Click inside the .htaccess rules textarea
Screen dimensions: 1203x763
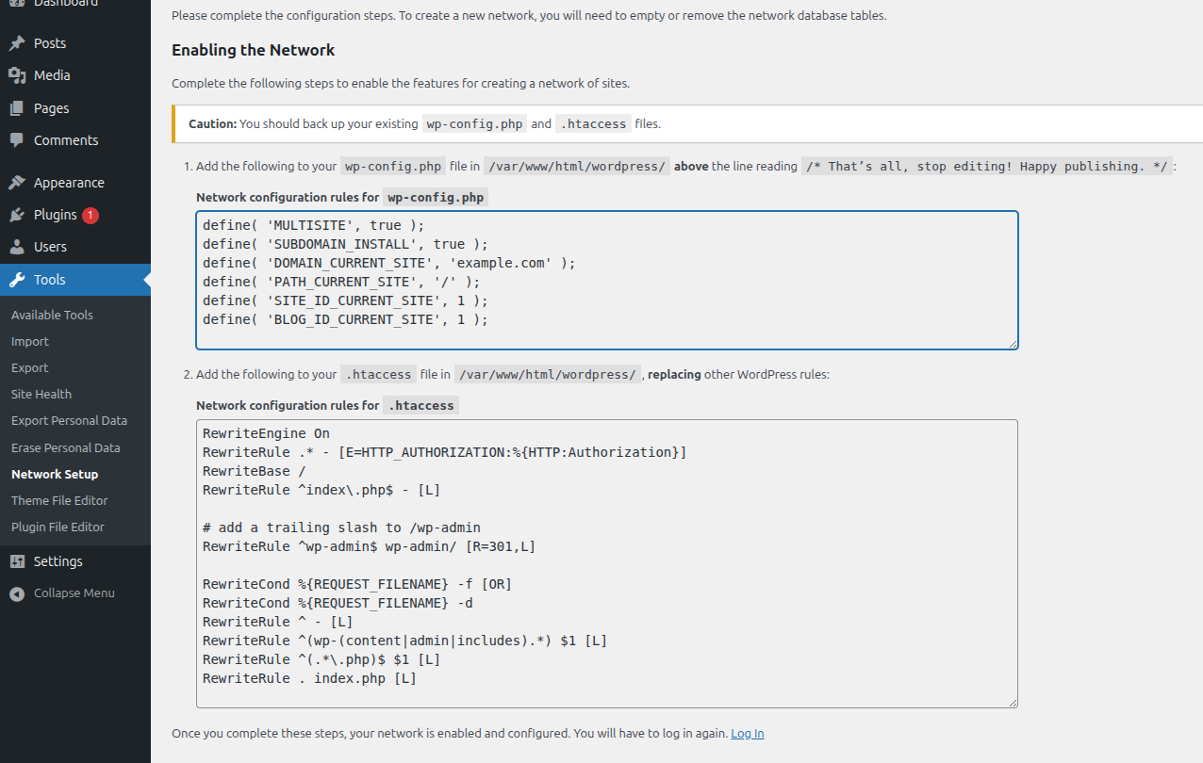click(x=607, y=563)
